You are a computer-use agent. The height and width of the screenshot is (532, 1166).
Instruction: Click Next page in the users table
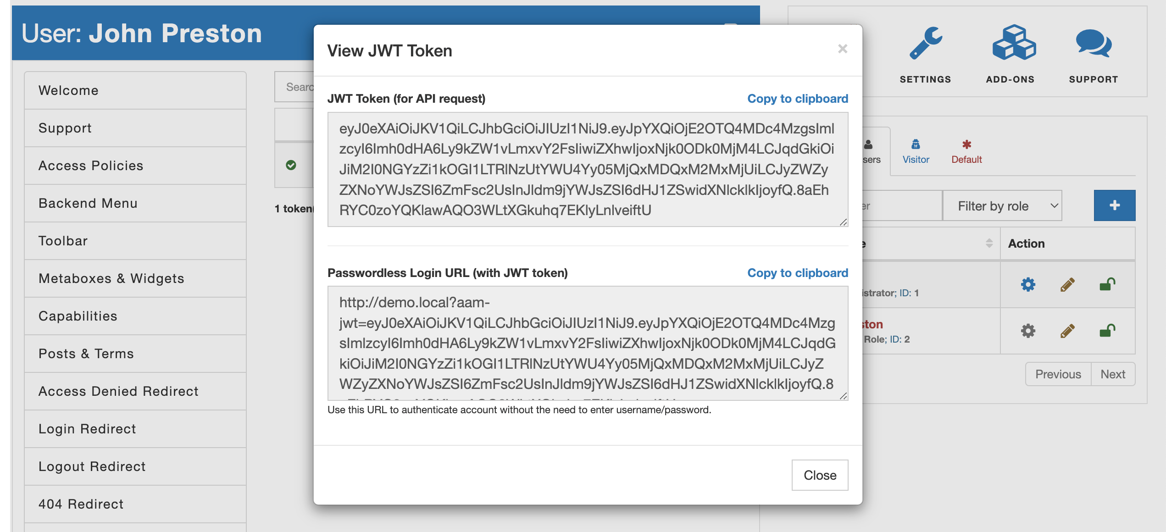point(1113,374)
